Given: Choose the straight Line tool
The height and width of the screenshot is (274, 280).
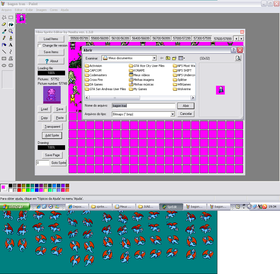Looking at the screenshot, I should tap(4, 52).
